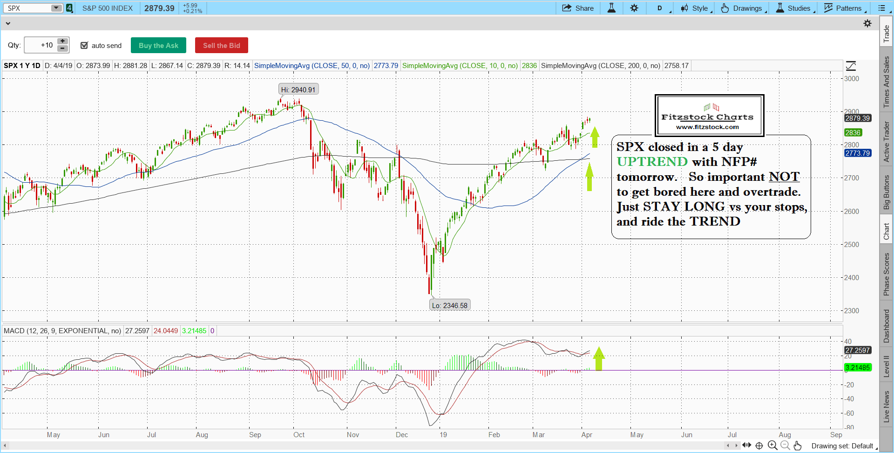Screen dimensions: 894x453
Task: Switch to the Active Trader side tab
Action: coord(887,142)
